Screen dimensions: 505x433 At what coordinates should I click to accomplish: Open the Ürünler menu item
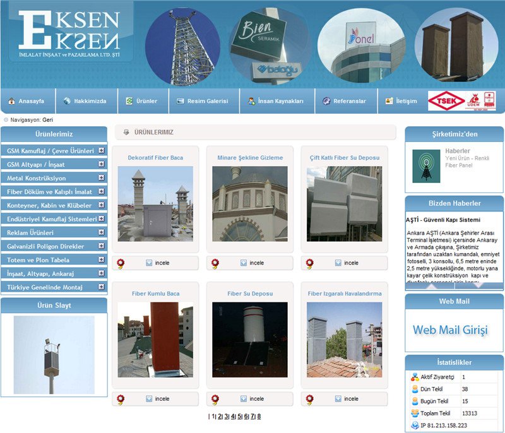[141, 101]
